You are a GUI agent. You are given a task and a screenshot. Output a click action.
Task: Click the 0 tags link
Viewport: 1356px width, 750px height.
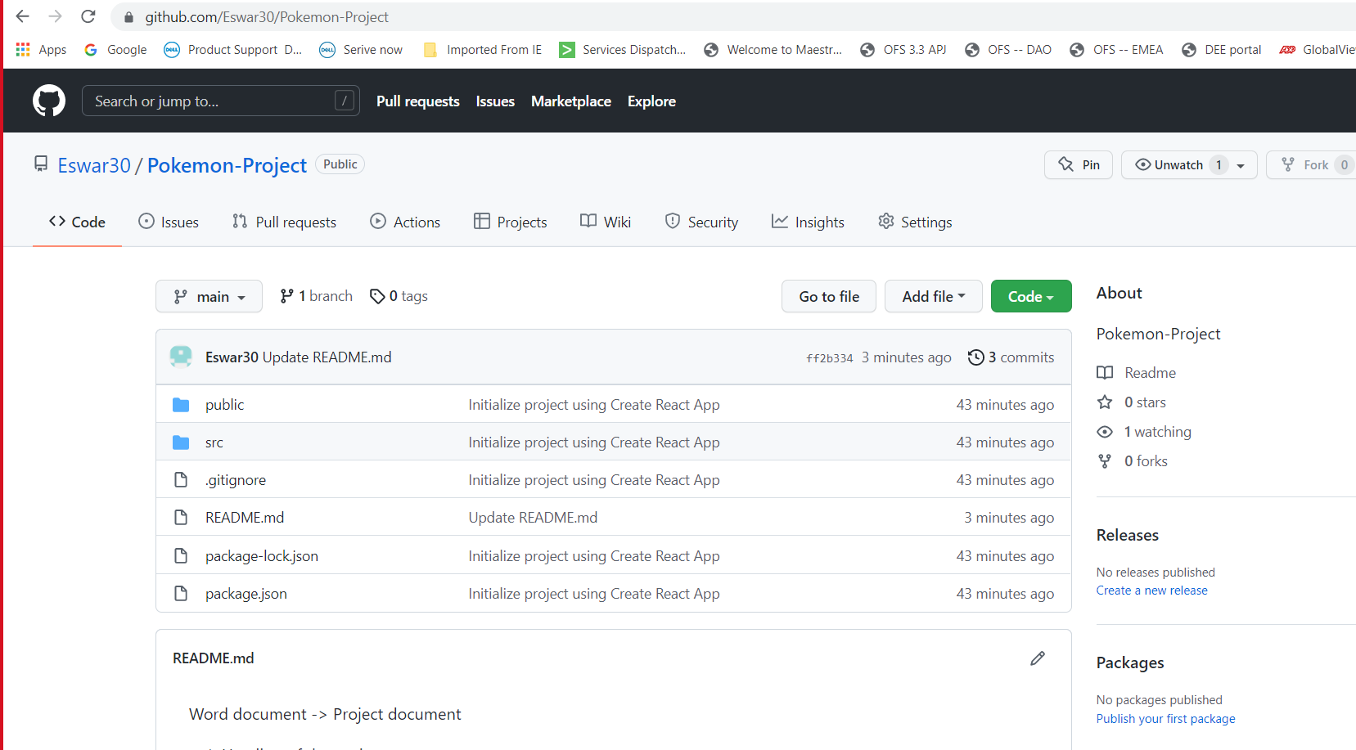399,296
